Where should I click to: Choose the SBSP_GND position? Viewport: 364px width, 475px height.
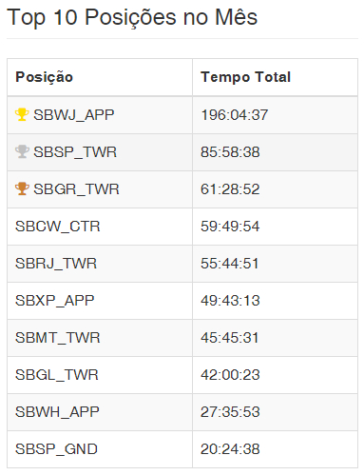[x=56, y=449]
